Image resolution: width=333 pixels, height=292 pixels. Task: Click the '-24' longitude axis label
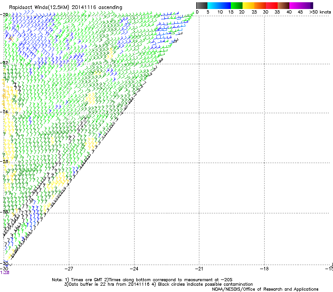[134, 269]
